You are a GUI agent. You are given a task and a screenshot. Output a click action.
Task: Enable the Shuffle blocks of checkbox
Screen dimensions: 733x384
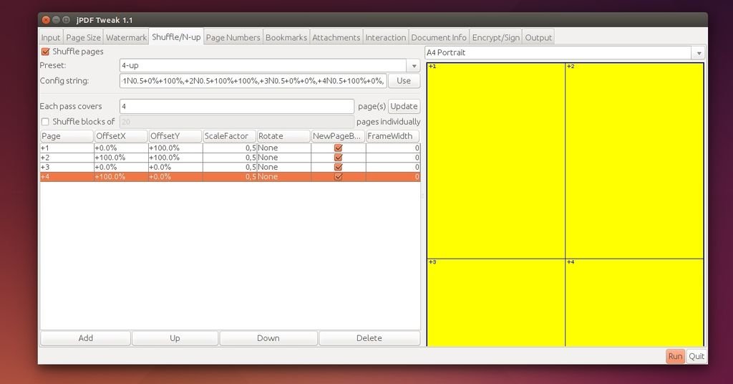(x=45, y=122)
